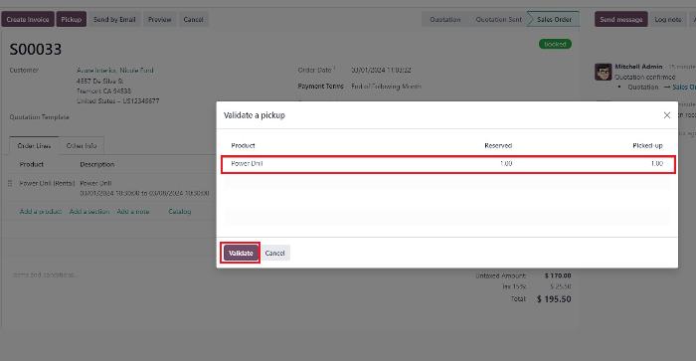Click the Reserved column header

(x=498, y=145)
